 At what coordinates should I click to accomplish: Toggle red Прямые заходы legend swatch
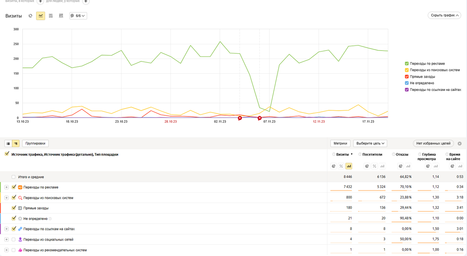407,77
